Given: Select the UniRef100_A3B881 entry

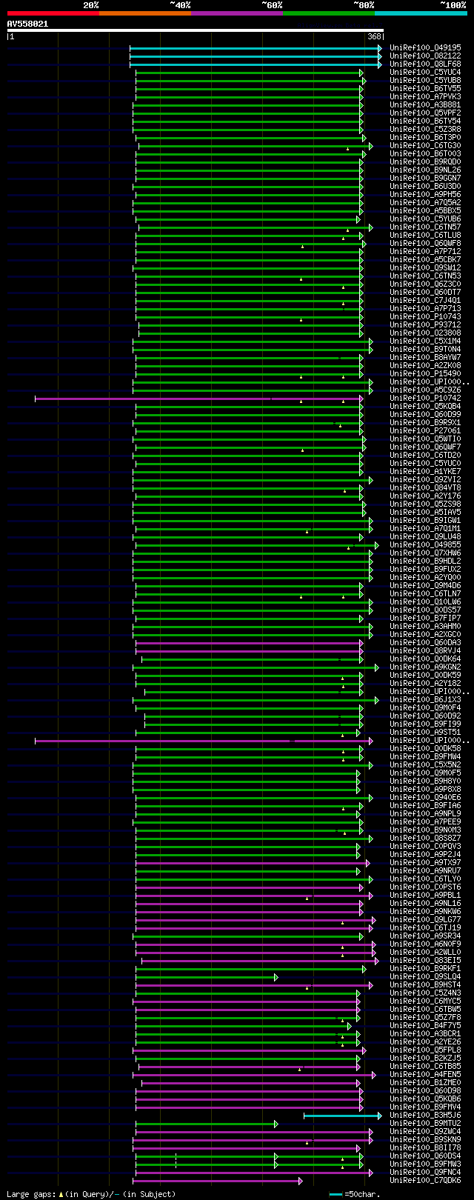Looking at the screenshot, I should coord(425,105).
